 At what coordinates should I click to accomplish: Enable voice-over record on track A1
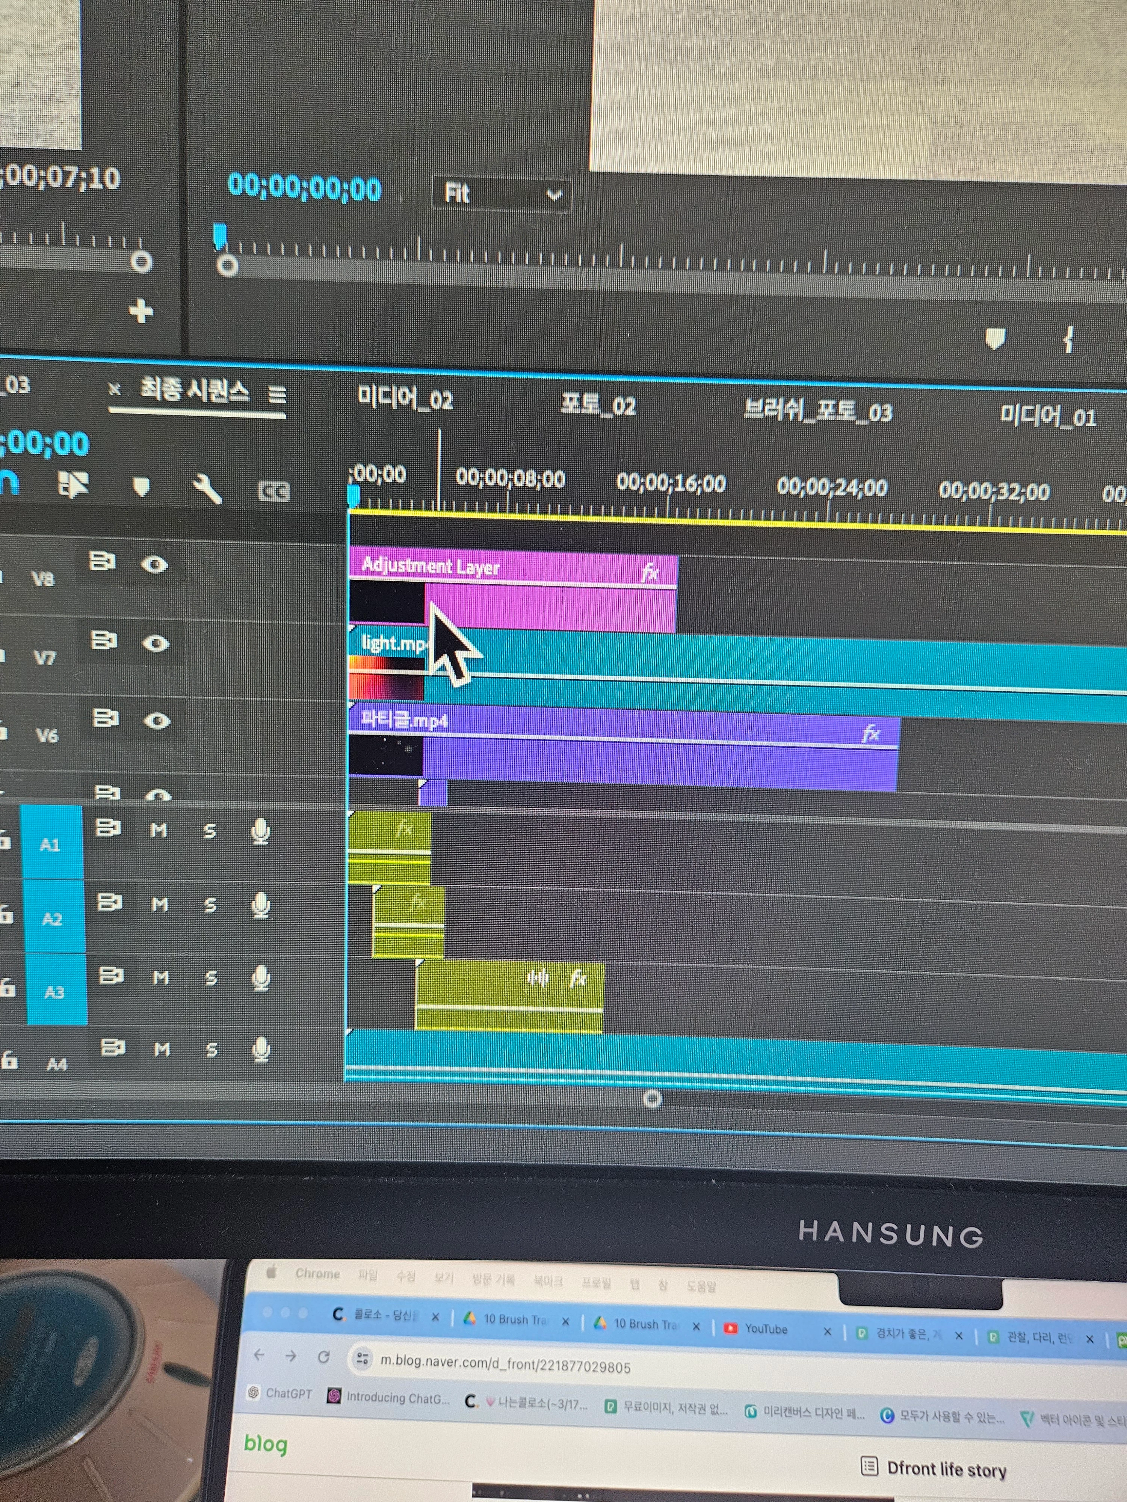[x=260, y=831]
